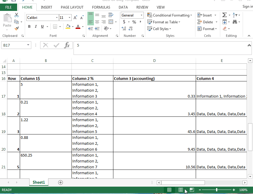Click the Delete cells button
Image resolution: width=253 pixels, height=194 pixels.
click(x=205, y=22)
